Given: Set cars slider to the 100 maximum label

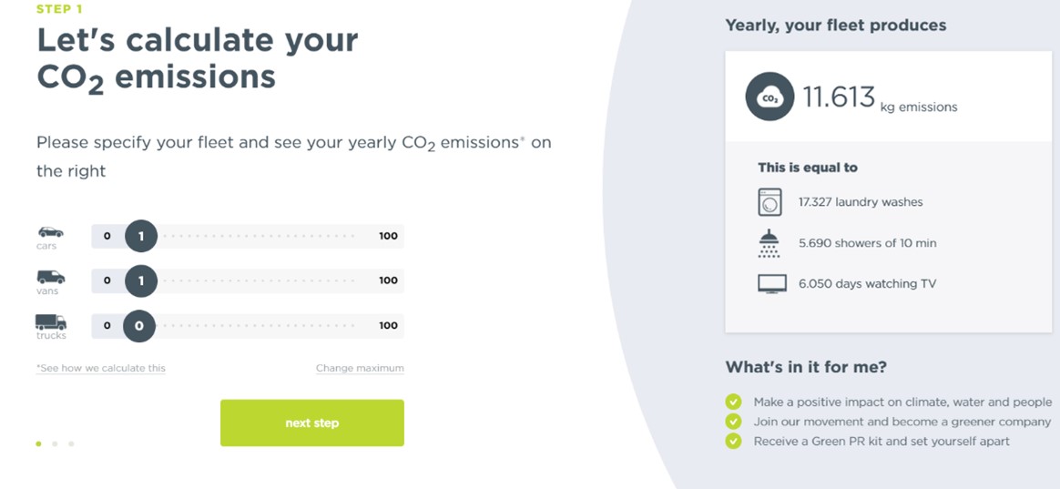Looking at the screenshot, I should pyautogui.click(x=388, y=236).
